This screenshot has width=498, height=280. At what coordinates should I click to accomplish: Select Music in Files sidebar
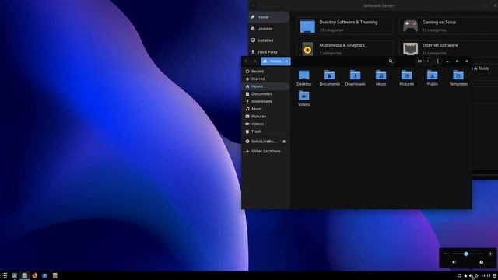pyautogui.click(x=266, y=109)
